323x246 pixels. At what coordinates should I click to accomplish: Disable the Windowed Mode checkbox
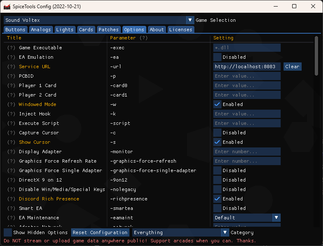(x=217, y=104)
